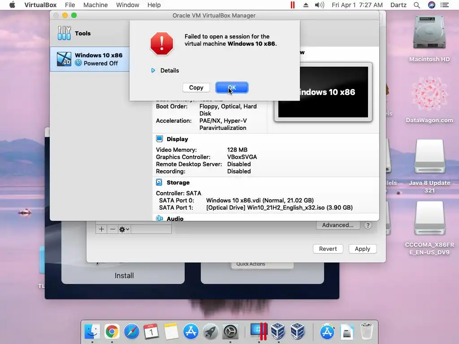Open the Trash in the Dock

pyautogui.click(x=366, y=331)
